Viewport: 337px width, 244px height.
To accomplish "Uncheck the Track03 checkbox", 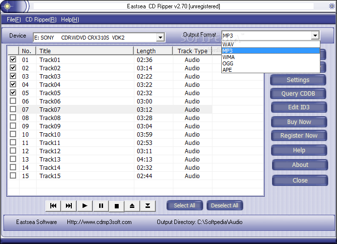I will coord(13,76).
